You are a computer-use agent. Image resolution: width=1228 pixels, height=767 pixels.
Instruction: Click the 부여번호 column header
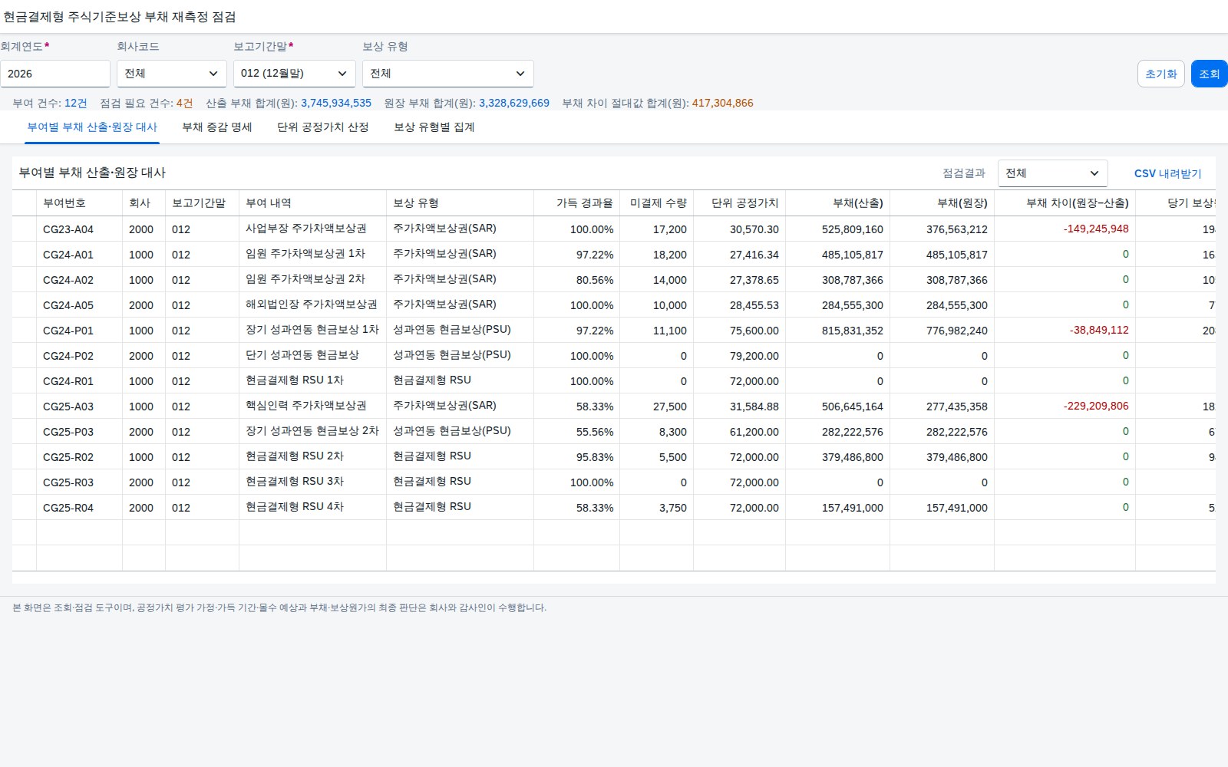[80, 203]
